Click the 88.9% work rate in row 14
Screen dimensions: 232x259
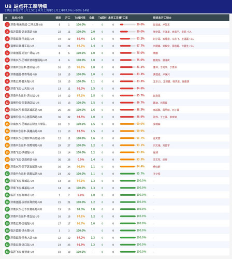pyautogui.click(x=140, y=117)
